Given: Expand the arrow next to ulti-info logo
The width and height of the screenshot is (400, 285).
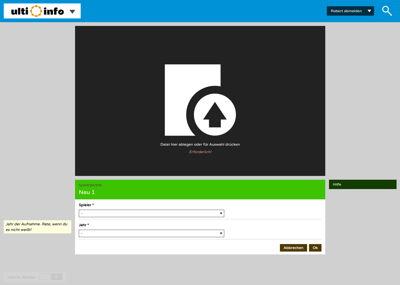Looking at the screenshot, I should click(x=72, y=12).
